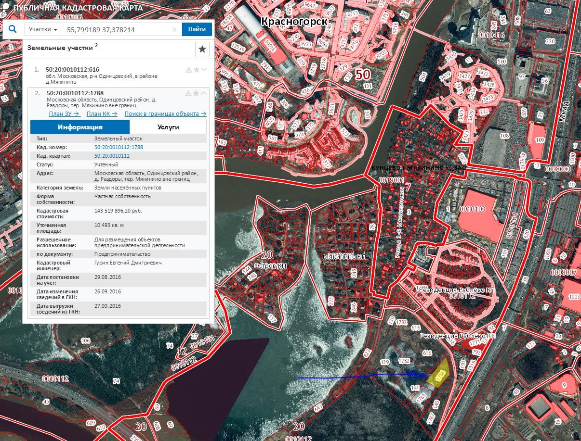Image resolution: width=581 pixels, height=441 pixels.
Task: Click warning triangle icon for parcel 616
Action: coord(189,70)
